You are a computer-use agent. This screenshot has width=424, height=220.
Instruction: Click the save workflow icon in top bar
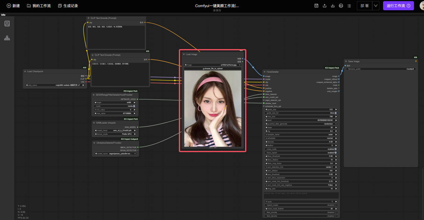tap(316, 6)
